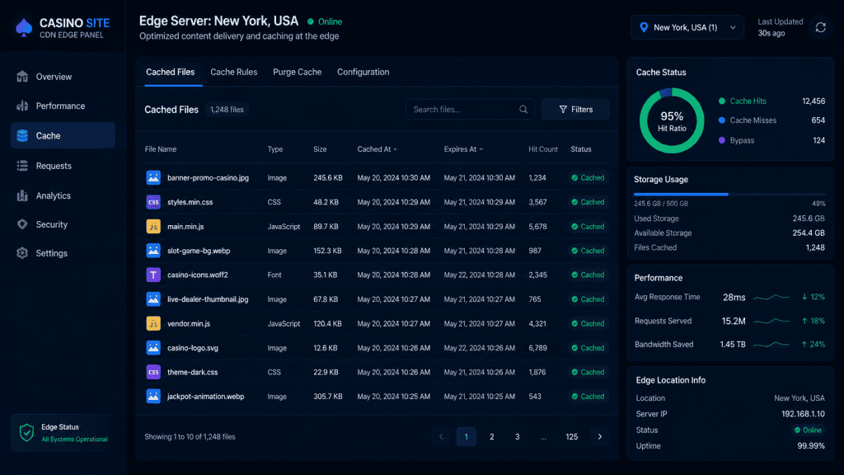
Task: Click the Casino Site spade logo
Action: [x=24, y=27]
